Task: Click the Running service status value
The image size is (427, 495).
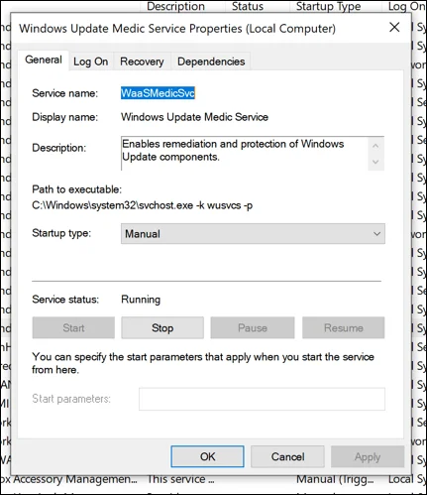Action: 141,300
